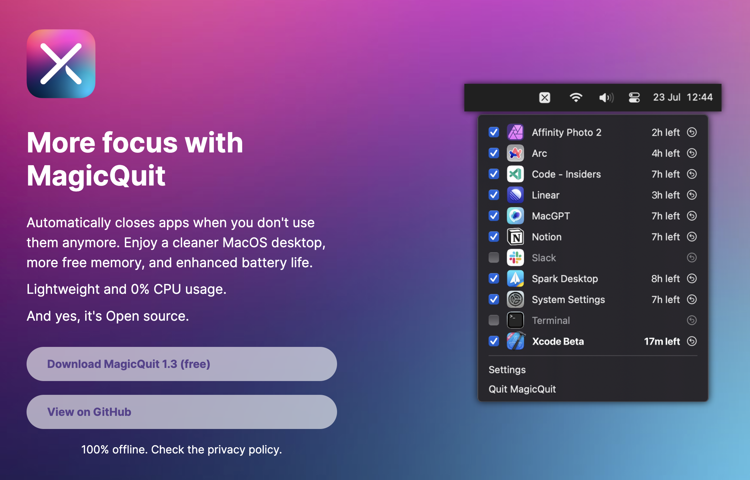Viewport: 750px width, 480px height.
Task: Click the Spark Desktop app icon
Action: [515, 279]
